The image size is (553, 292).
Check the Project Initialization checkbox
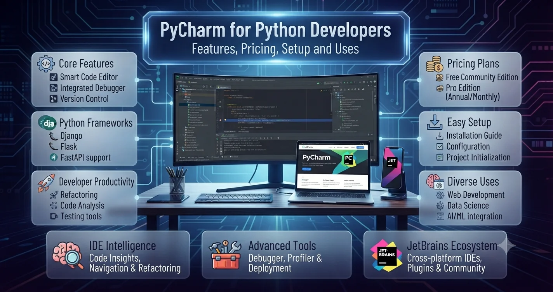[x=440, y=157]
